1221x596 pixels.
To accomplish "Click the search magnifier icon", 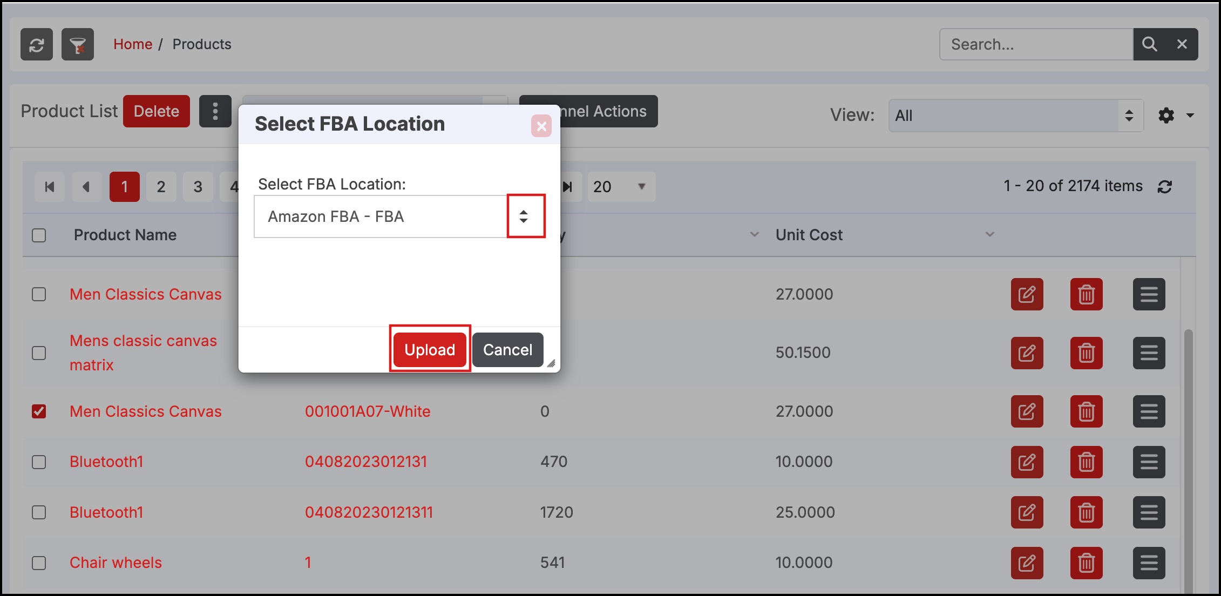I will coord(1149,44).
